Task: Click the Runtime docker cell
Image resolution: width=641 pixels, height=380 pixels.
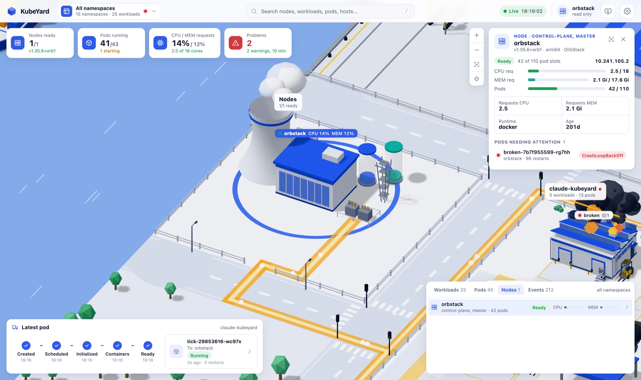Action: click(528, 124)
